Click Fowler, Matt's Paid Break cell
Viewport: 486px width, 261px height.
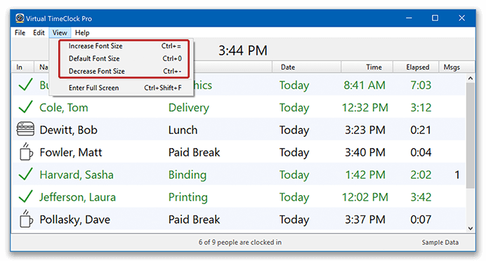coord(194,152)
